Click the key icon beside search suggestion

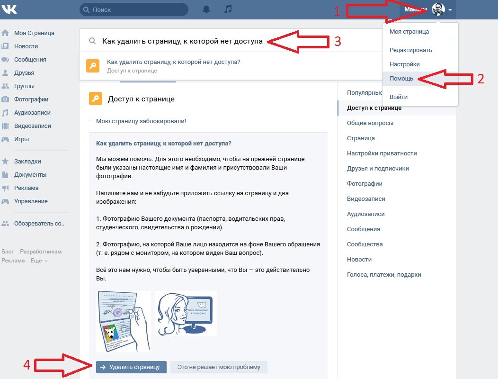click(x=93, y=66)
